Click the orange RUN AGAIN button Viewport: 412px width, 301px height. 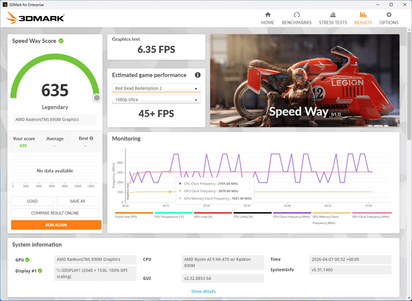pos(56,225)
